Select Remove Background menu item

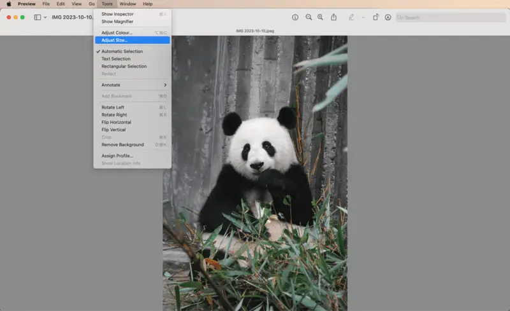click(x=122, y=144)
